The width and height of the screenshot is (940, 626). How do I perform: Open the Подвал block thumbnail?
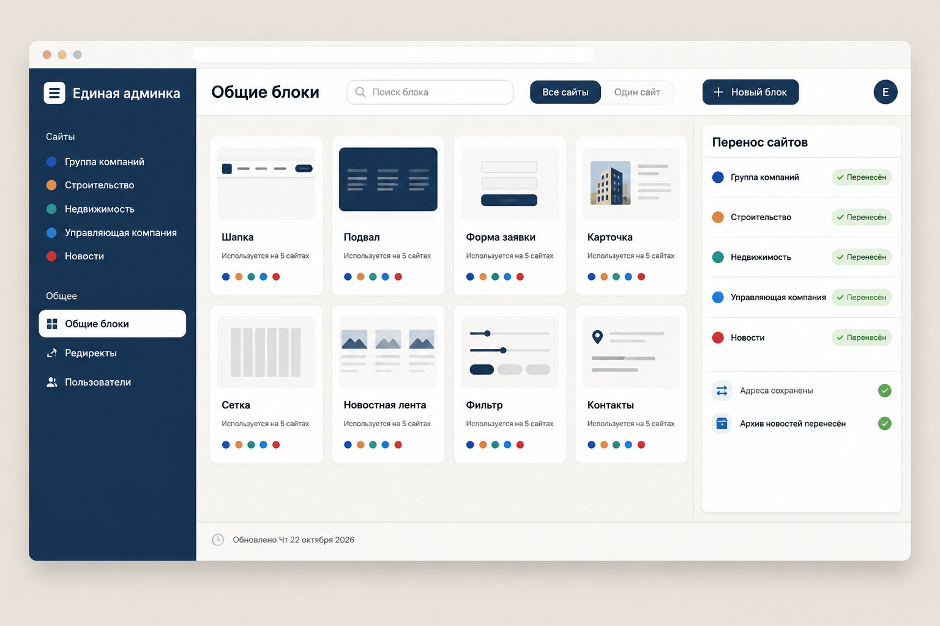(388, 179)
